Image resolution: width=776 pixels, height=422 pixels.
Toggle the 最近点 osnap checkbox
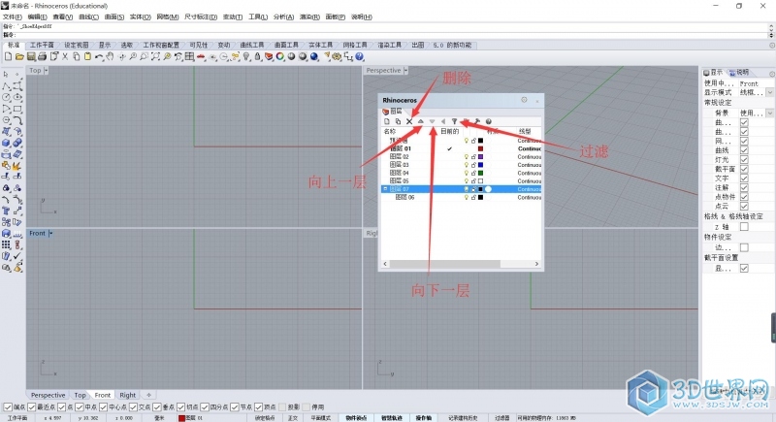click(32, 407)
